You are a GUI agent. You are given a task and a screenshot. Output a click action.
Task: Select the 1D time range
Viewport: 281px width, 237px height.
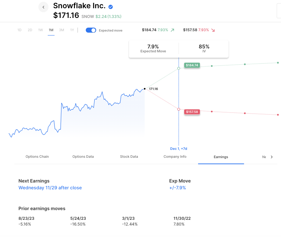(x=19, y=30)
